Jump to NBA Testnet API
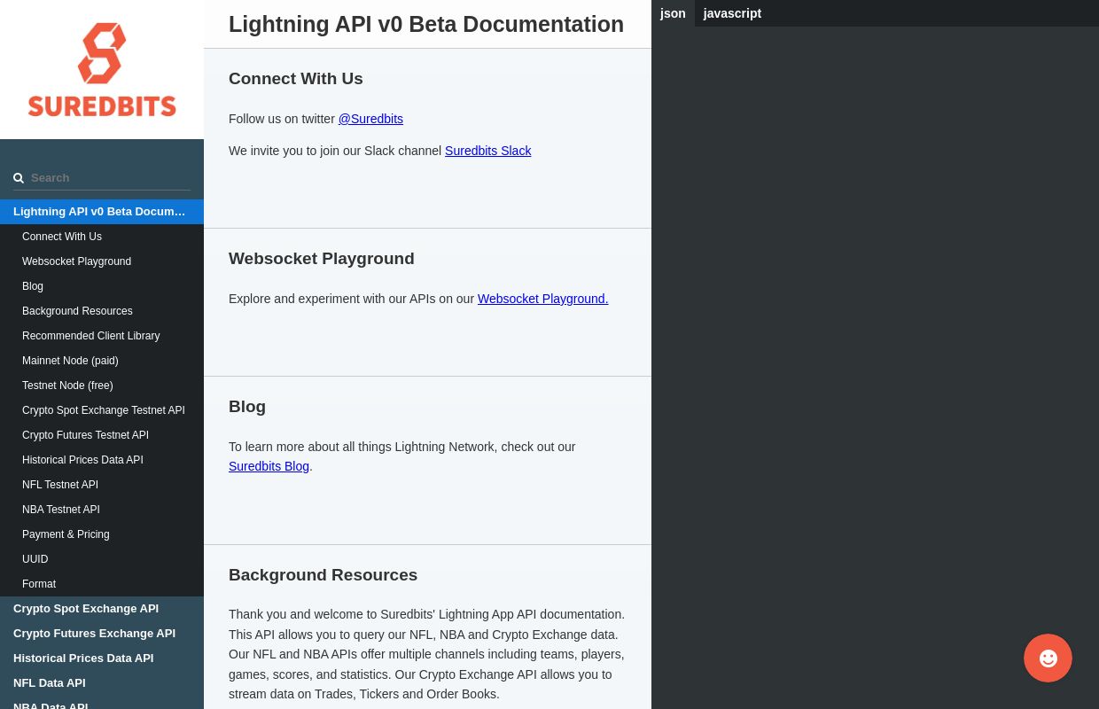This screenshot has width=1099, height=709. click(x=102, y=510)
